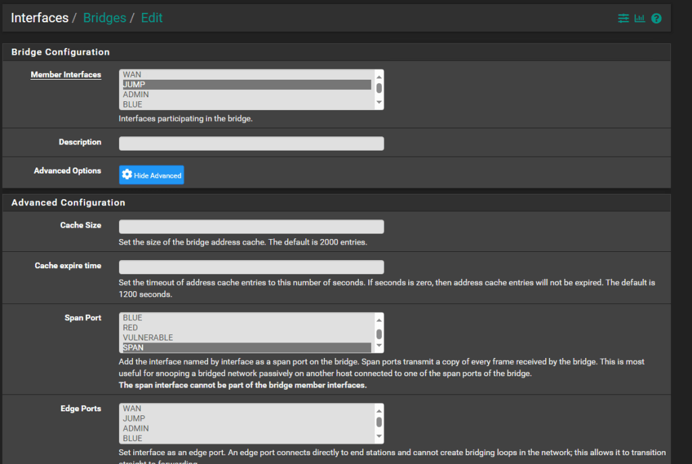Click the Cache expire time field
This screenshot has height=464, width=692.
point(251,267)
